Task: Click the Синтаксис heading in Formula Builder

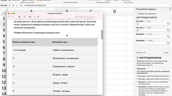Action: [141, 69]
